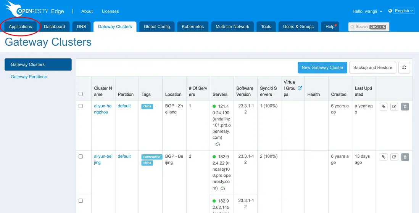Click delete trash icon for aliyun-hangzhou row
Screen dimensions: 419x213
coord(405,107)
